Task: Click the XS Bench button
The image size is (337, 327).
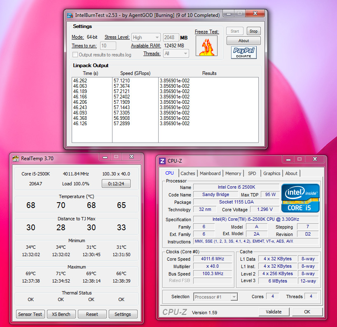Action: (61, 314)
